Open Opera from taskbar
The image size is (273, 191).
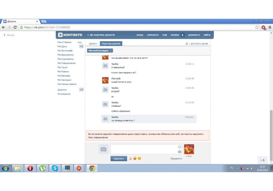pyautogui.click(x=30, y=168)
